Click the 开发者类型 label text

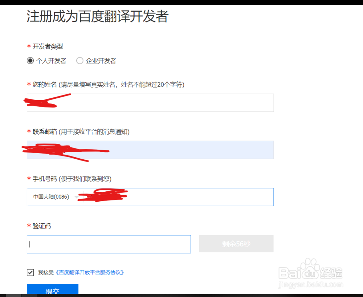(x=48, y=46)
